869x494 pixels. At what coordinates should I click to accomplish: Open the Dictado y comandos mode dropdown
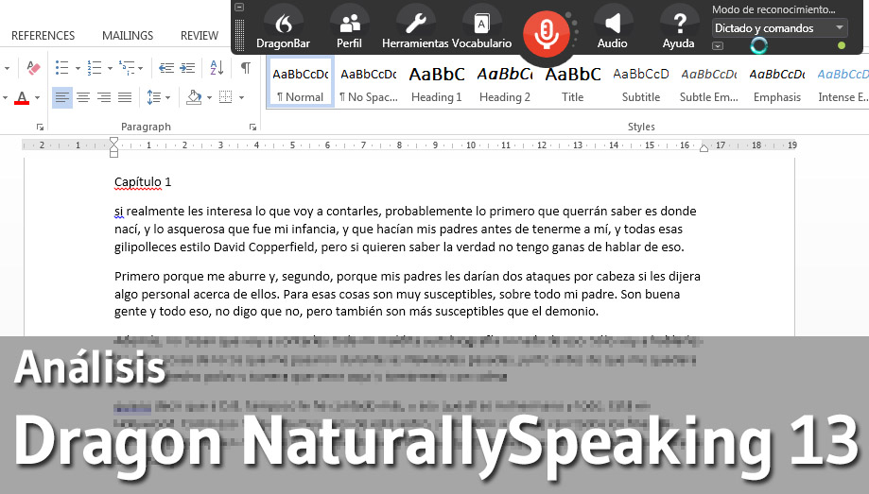(779, 28)
